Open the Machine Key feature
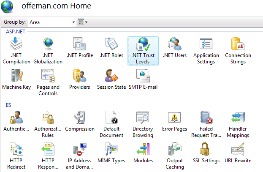The image size is (263, 172). (16, 79)
